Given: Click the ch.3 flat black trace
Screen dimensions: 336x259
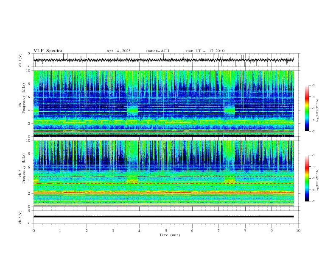Looking at the screenshot, I should (x=164, y=217).
